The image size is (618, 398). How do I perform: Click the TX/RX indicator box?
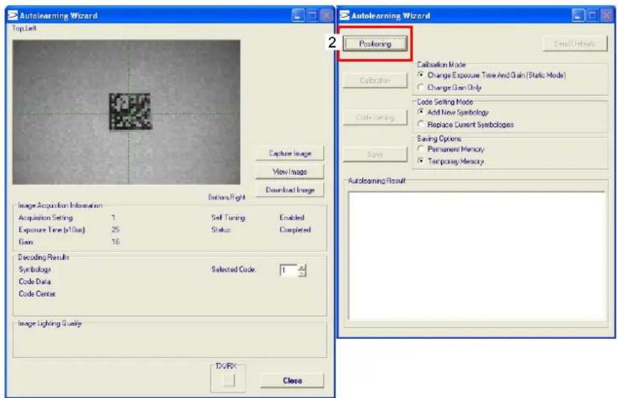click(x=229, y=381)
